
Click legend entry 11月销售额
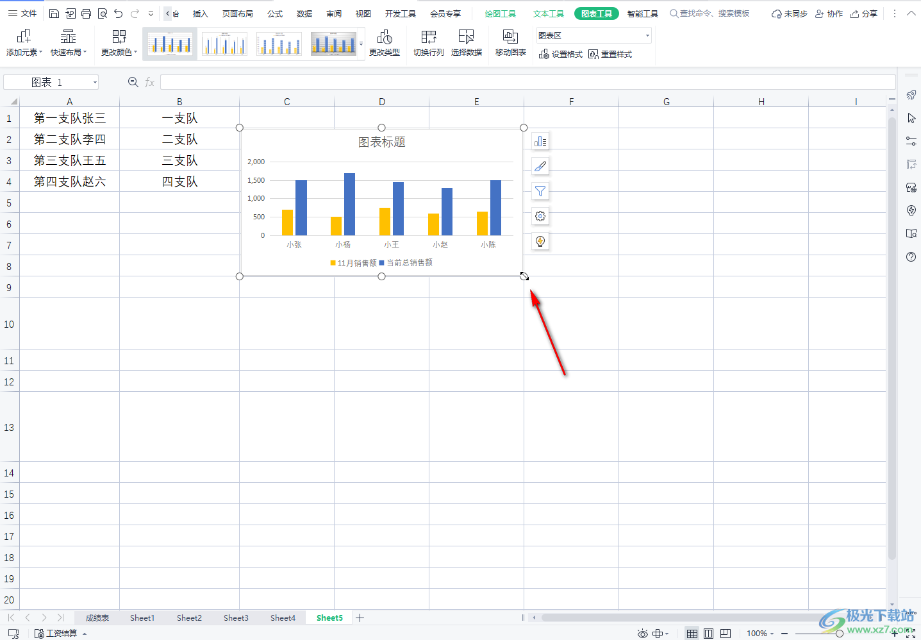353,263
